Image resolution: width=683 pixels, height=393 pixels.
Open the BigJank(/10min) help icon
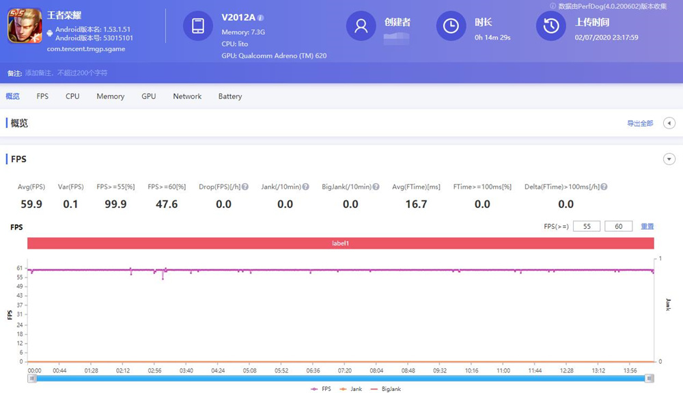[376, 187]
